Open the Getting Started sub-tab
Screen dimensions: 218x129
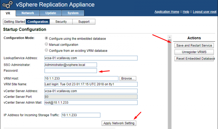[x=14, y=22]
